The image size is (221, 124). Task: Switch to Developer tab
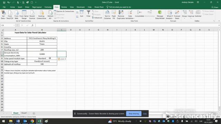[x=81, y=7]
